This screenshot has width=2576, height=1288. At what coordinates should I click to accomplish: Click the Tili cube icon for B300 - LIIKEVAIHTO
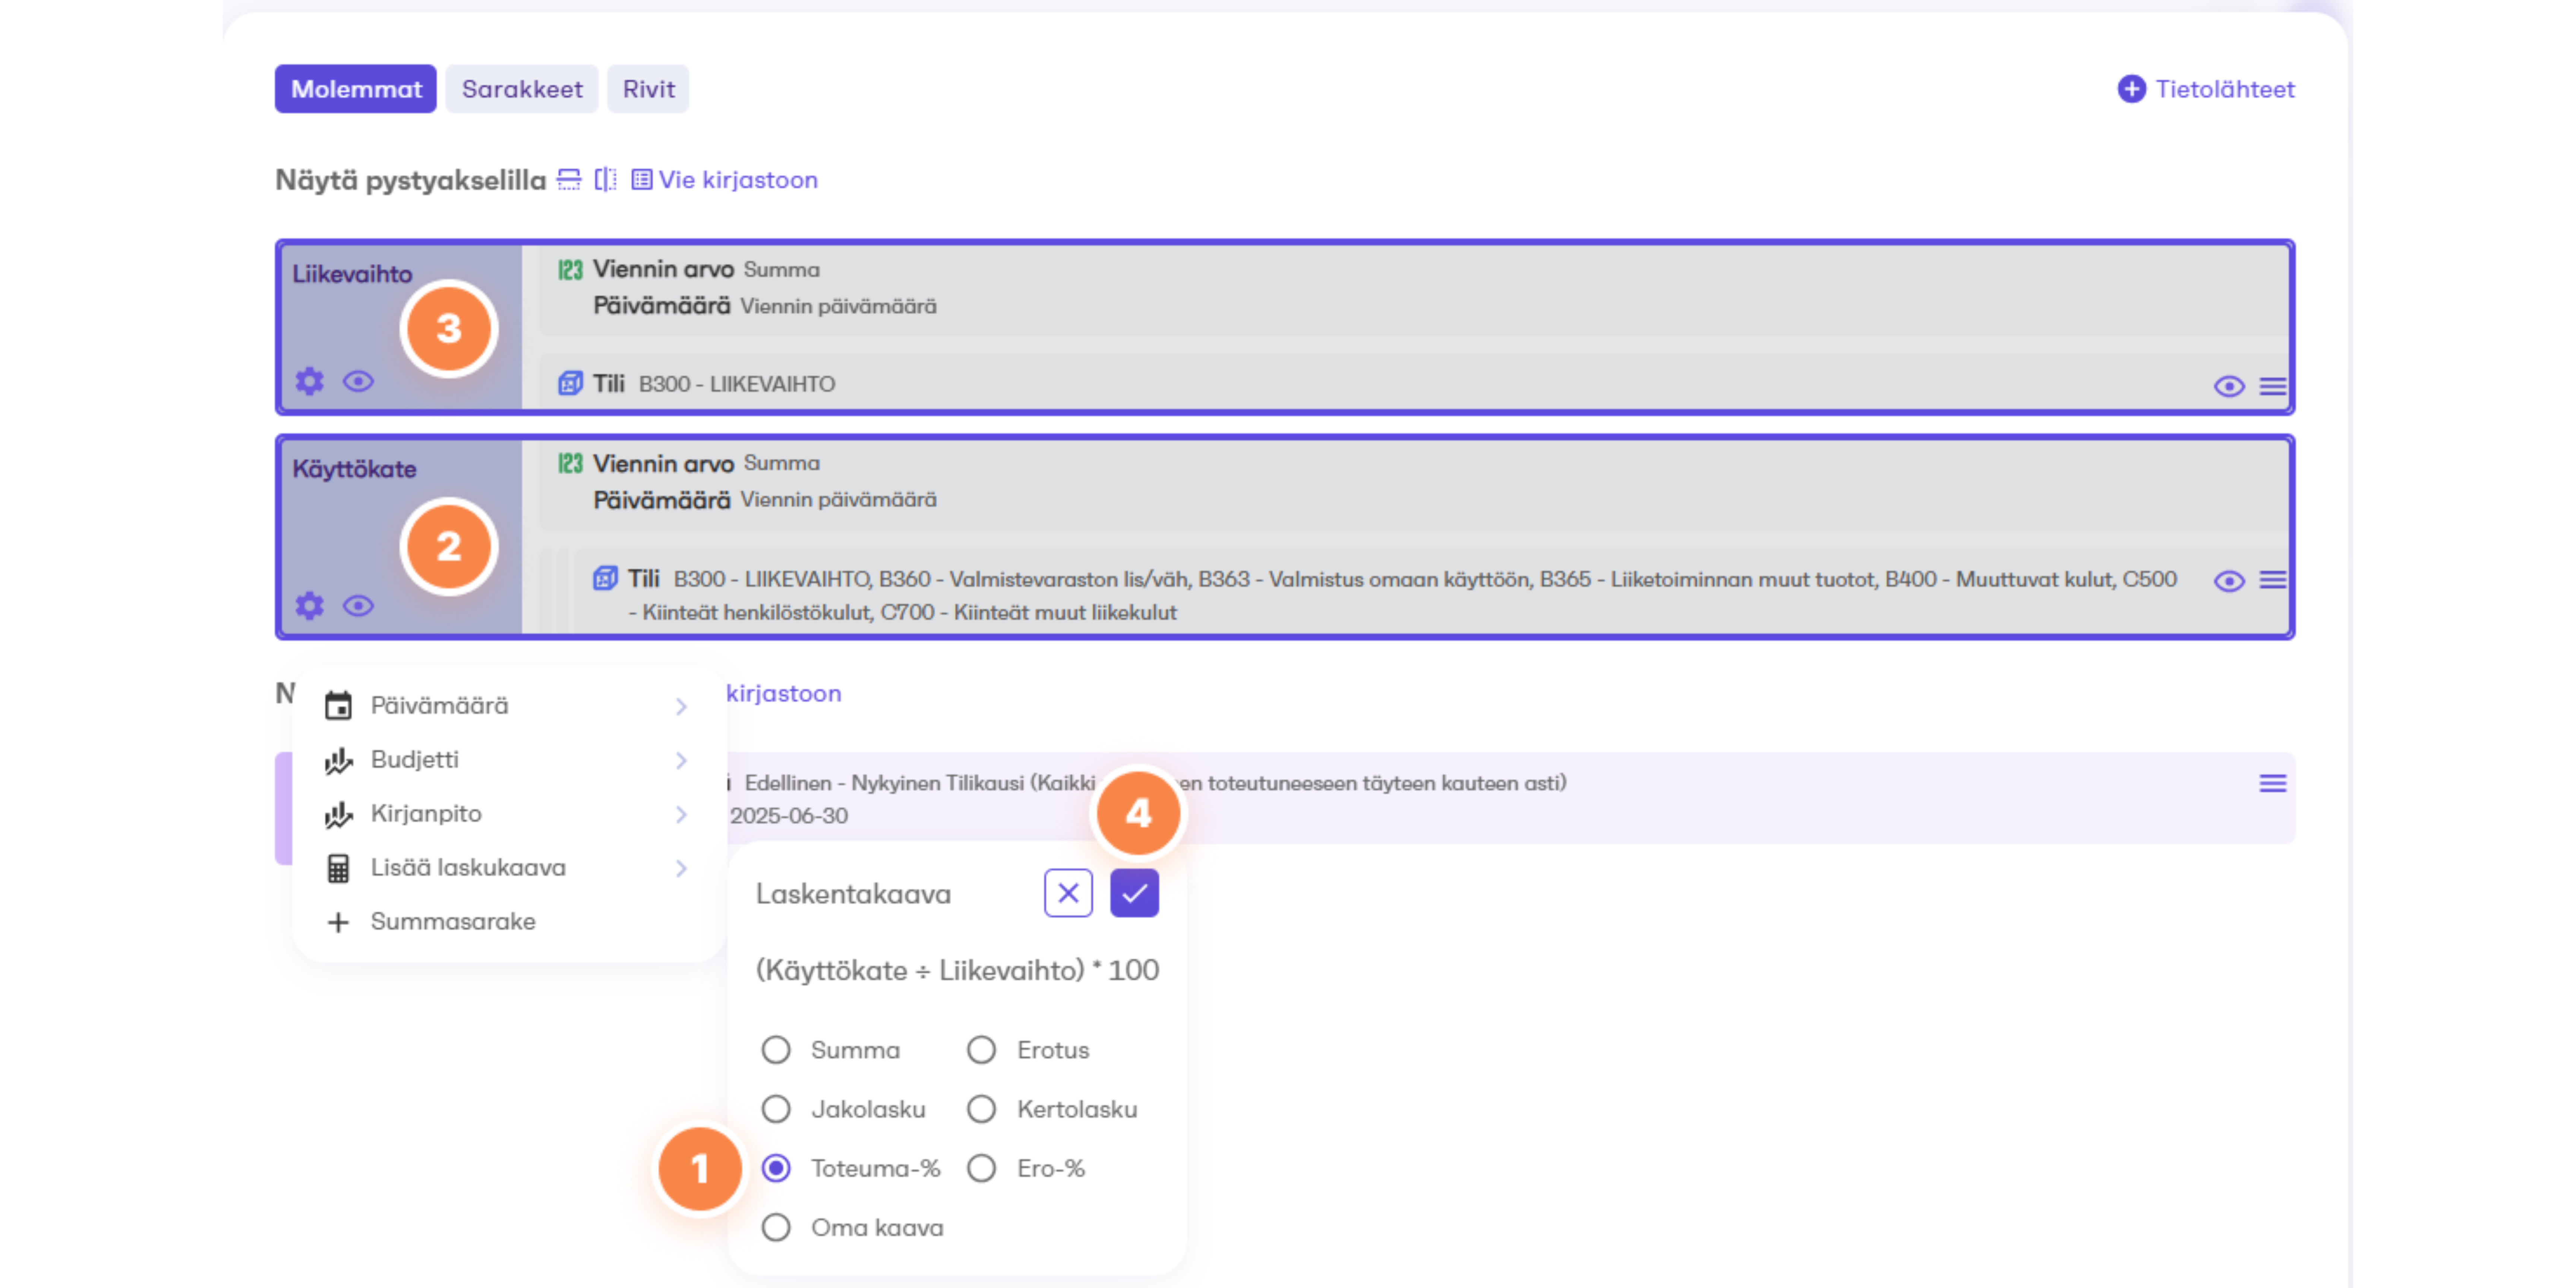coord(570,383)
